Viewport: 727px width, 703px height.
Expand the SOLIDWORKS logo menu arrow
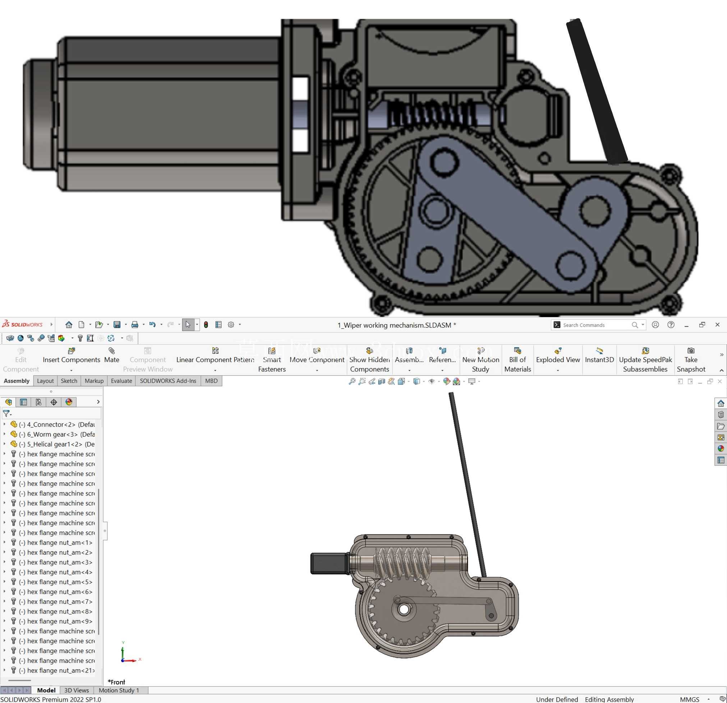point(51,325)
